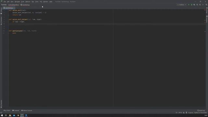Open the VCS menu
Screen dimensions: 208x117
click(41, 2)
